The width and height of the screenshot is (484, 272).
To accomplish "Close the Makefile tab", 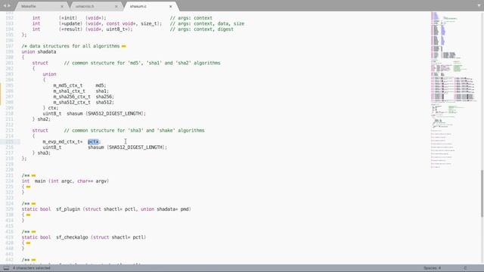I will pyautogui.click(x=62, y=6).
